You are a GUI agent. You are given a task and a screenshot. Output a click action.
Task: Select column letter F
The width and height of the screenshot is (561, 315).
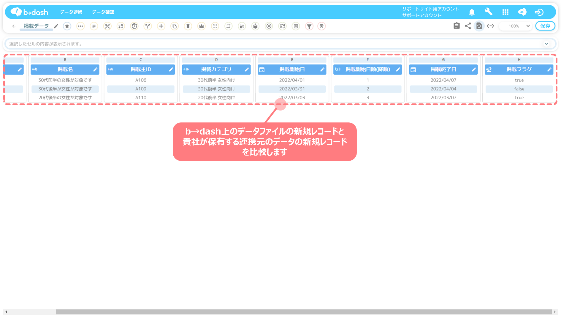368,60
